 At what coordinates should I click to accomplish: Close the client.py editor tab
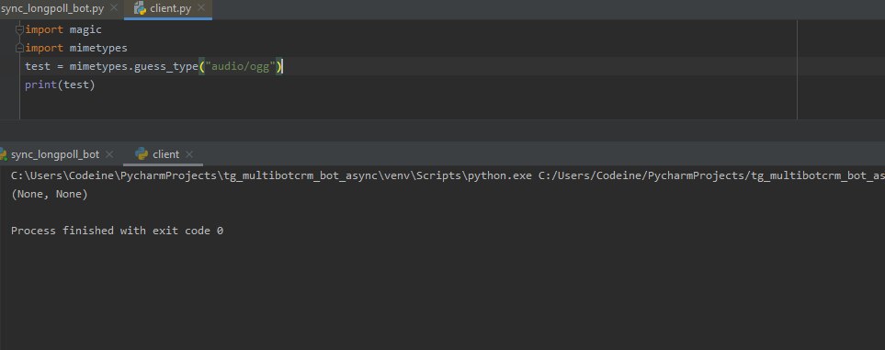[x=201, y=8]
